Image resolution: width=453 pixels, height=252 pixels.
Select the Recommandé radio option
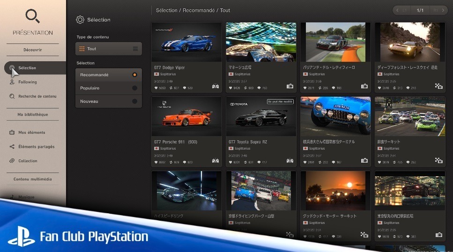[x=109, y=75]
